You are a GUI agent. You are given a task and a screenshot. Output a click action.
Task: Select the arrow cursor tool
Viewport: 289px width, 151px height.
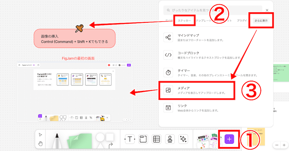[40, 134]
